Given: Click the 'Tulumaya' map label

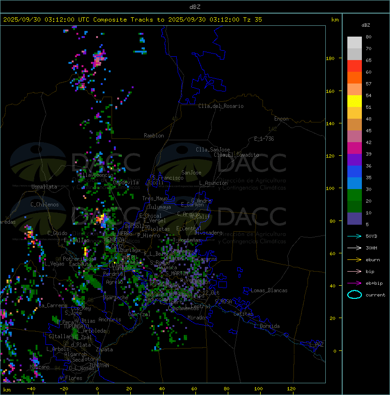Looking at the screenshot, I should click(x=160, y=207).
